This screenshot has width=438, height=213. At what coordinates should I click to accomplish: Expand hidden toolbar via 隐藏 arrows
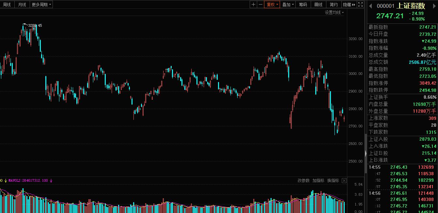tap(349, 5)
